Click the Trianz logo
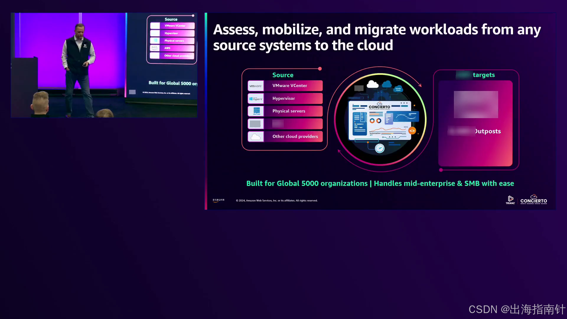Viewport: 567px width, 319px height. click(510, 200)
